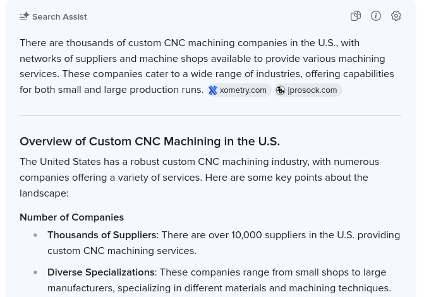Click the 'range from small shops' sentence
The width and height of the screenshot is (424, 297).
[x=272, y=272]
